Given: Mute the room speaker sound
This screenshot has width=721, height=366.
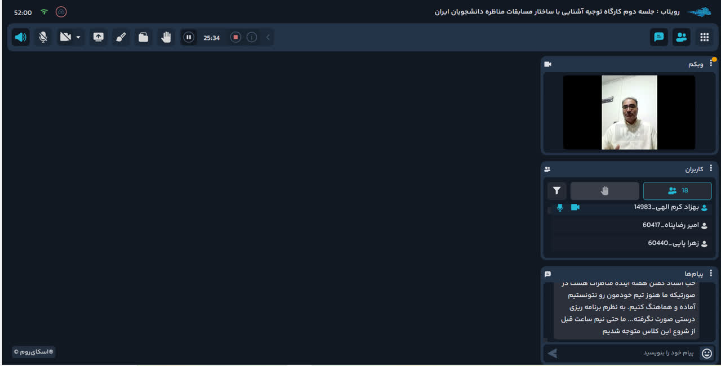Looking at the screenshot, I should point(21,37).
